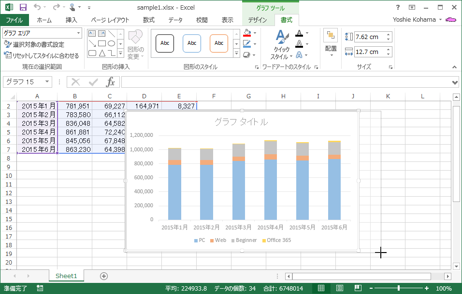The height and width of the screenshot is (294, 462).
Task: Click the insert function fx icon
Action: [111, 81]
